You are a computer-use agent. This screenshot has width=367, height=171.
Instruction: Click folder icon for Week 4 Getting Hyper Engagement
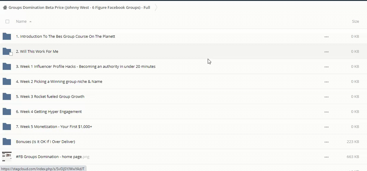point(7,112)
